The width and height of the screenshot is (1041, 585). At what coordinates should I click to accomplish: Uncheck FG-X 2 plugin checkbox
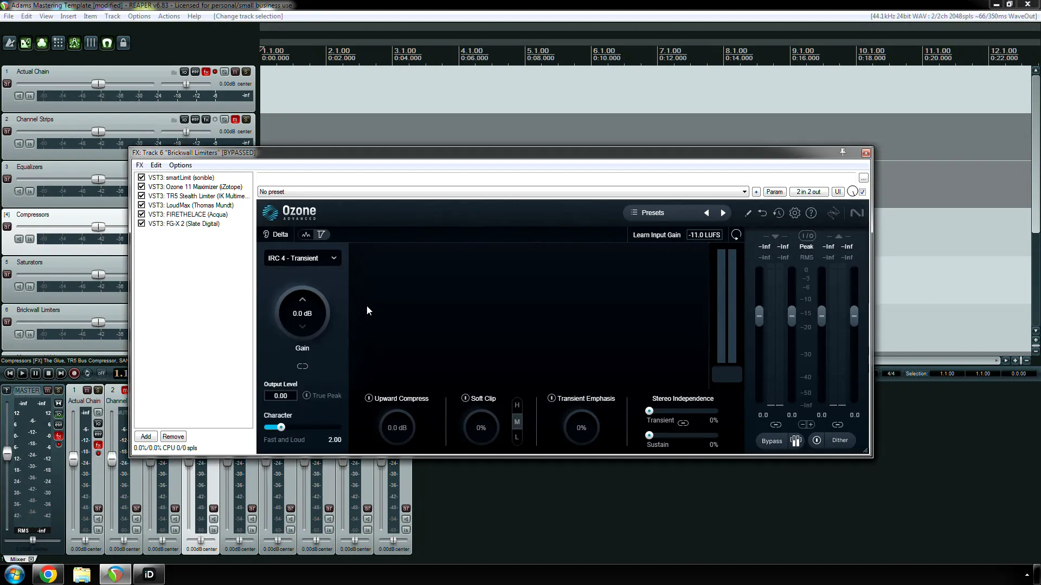coord(142,223)
